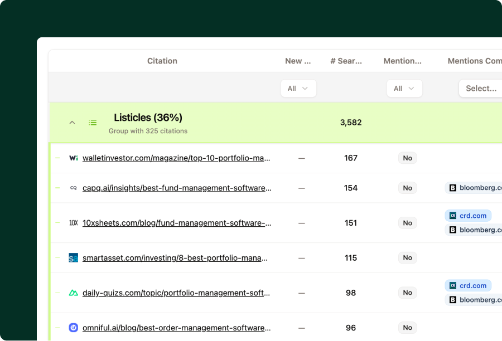Click the green dash marker beside walletinvestor
Viewport: 502px width, 341px height.
pos(57,158)
